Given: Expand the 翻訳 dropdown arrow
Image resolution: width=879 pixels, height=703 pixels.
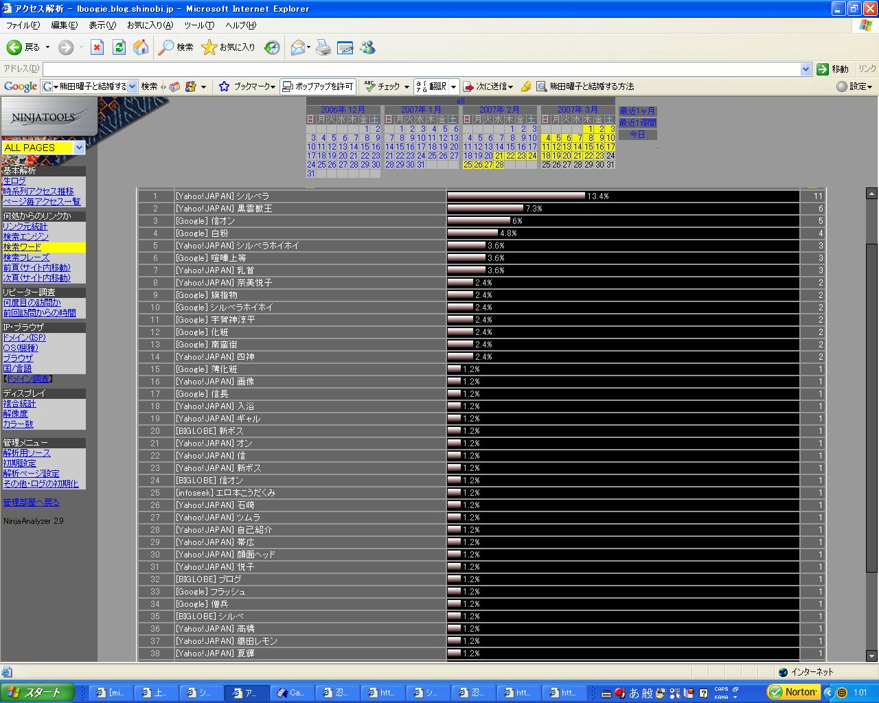Looking at the screenshot, I should [454, 87].
